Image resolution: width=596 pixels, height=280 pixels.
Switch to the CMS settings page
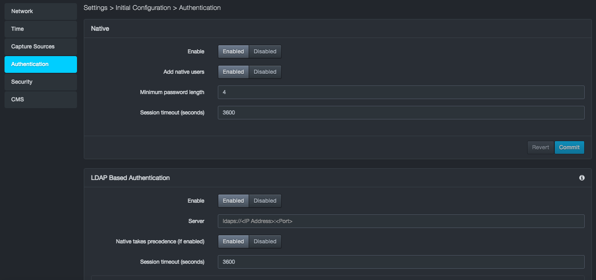(41, 100)
